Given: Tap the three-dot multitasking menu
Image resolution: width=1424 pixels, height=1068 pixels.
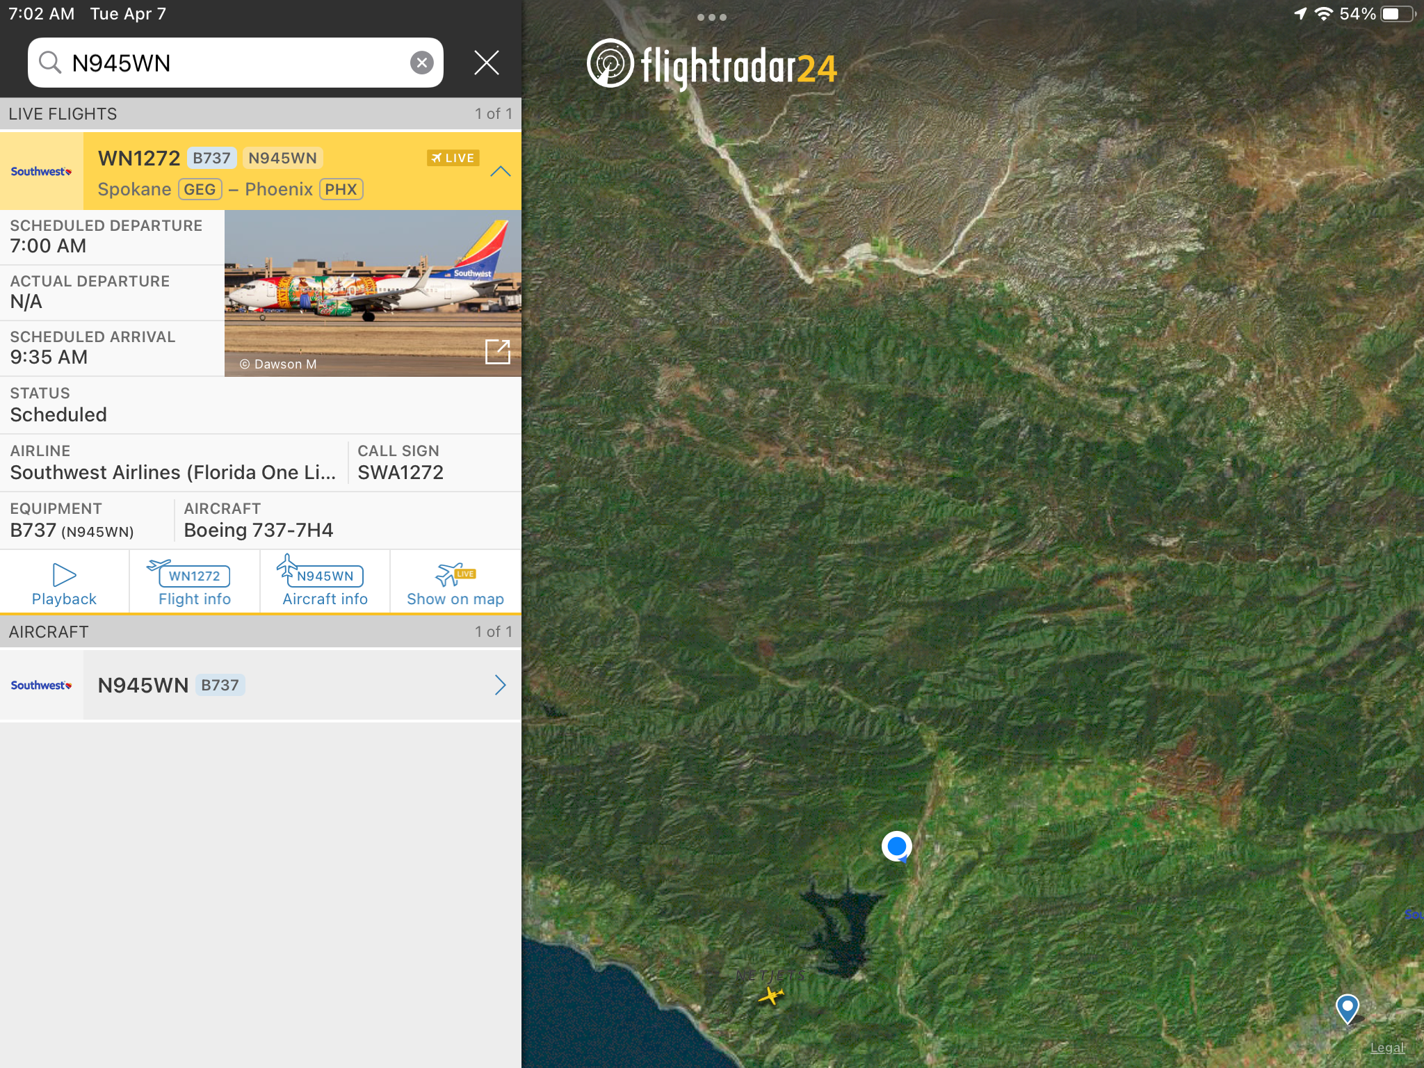Looking at the screenshot, I should click(711, 17).
